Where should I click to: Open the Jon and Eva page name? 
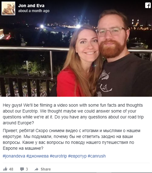31,6
